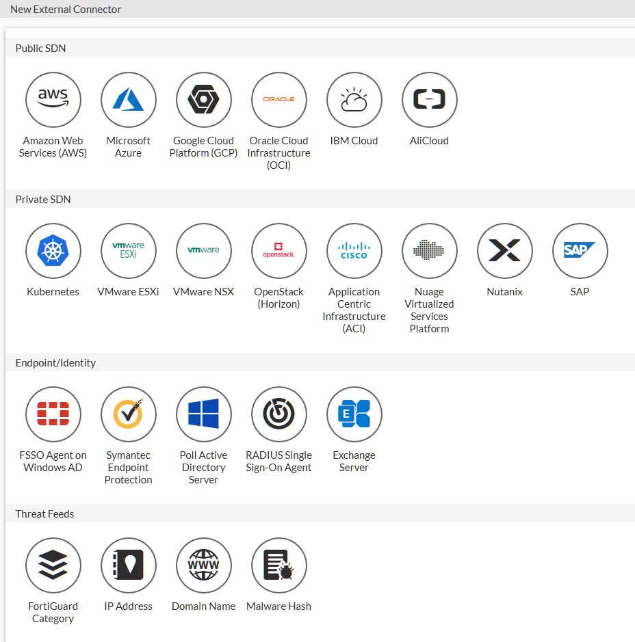Open the OpenStack Horizon connector

click(279, 251)
